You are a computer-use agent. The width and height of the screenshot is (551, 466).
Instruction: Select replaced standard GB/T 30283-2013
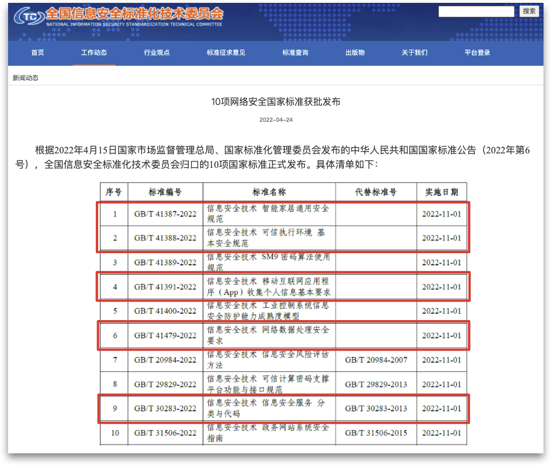pos(375,408)
